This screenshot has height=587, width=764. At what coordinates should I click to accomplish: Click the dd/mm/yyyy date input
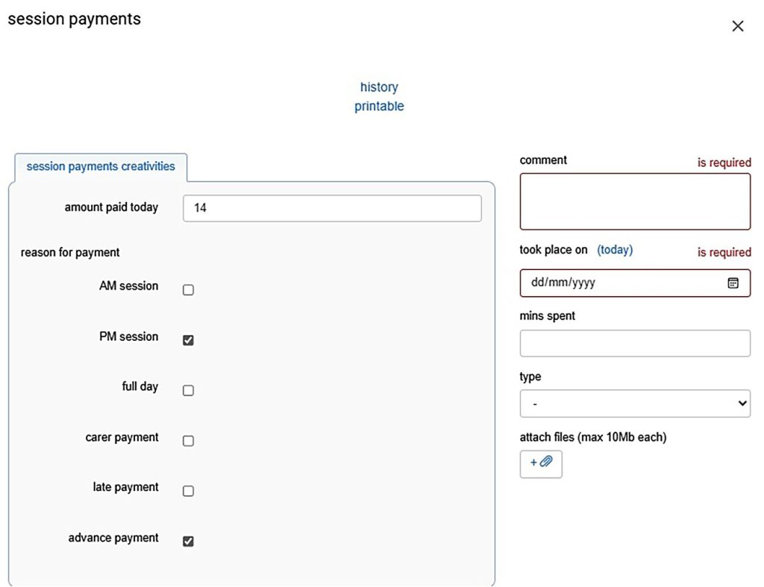coord(619,283)
